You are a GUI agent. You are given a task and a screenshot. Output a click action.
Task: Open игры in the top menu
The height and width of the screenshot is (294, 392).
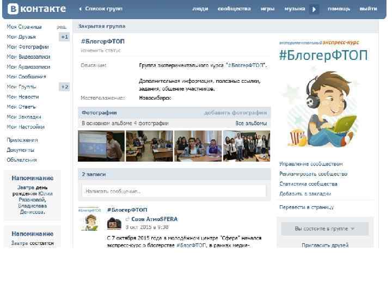[x=267, y=9]
